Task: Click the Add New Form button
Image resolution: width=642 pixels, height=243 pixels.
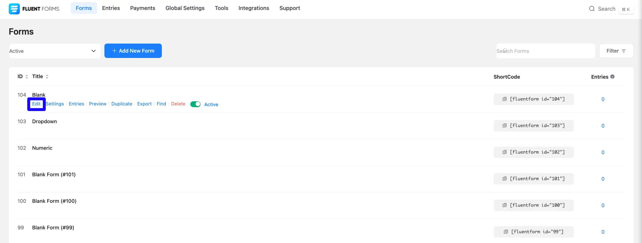Action: (x=133, y=51)
